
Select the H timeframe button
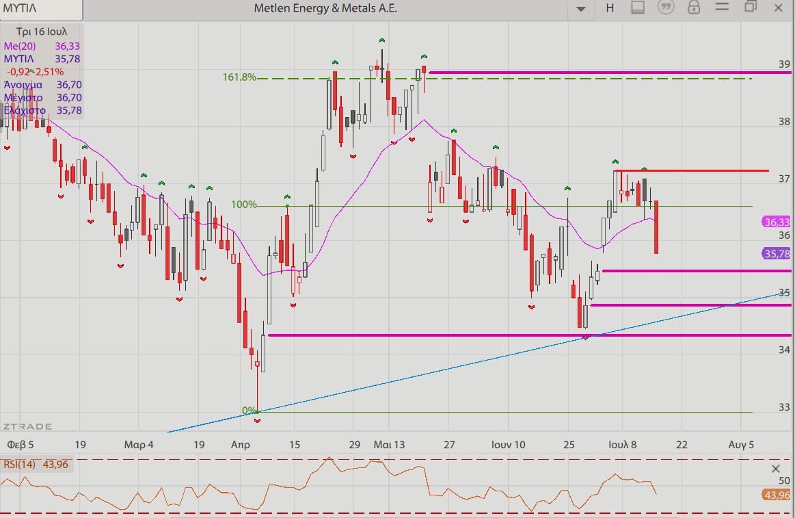click(x=610, y=8)
